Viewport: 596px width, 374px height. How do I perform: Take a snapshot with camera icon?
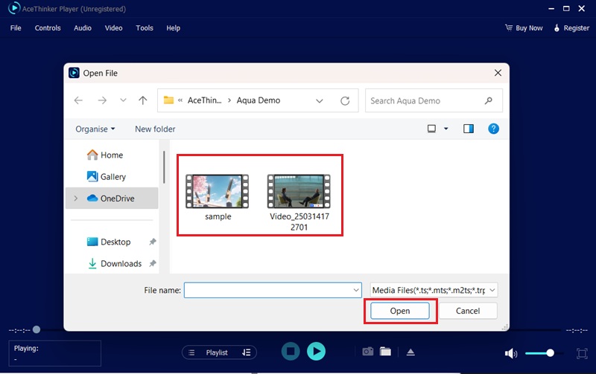(x=367, y=352)
